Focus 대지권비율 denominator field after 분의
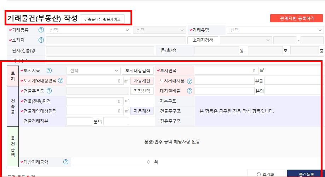 (294, 91)
